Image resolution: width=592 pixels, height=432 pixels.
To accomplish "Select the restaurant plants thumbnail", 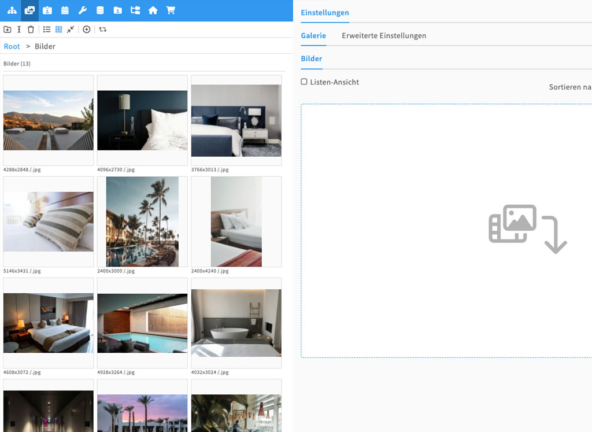I will click(x=236, y=406).
